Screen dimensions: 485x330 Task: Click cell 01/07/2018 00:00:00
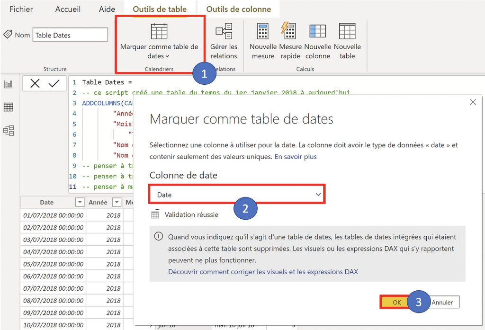[x=53, y=215]
